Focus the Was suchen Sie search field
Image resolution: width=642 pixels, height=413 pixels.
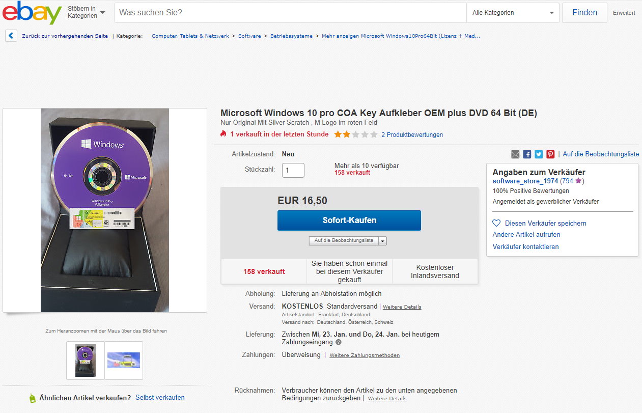click(290, 13)
